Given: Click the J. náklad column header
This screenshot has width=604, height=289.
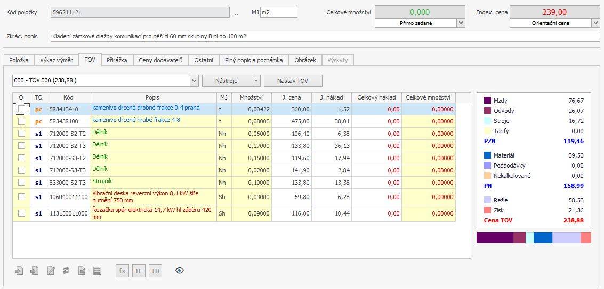Looking at the screenshot, I should click(331, 97).
